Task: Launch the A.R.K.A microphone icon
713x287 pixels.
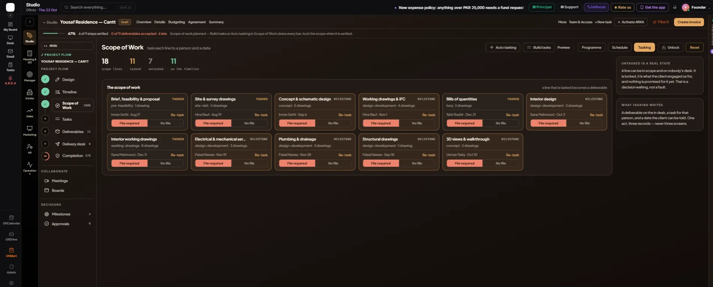Action: (10, 80)
